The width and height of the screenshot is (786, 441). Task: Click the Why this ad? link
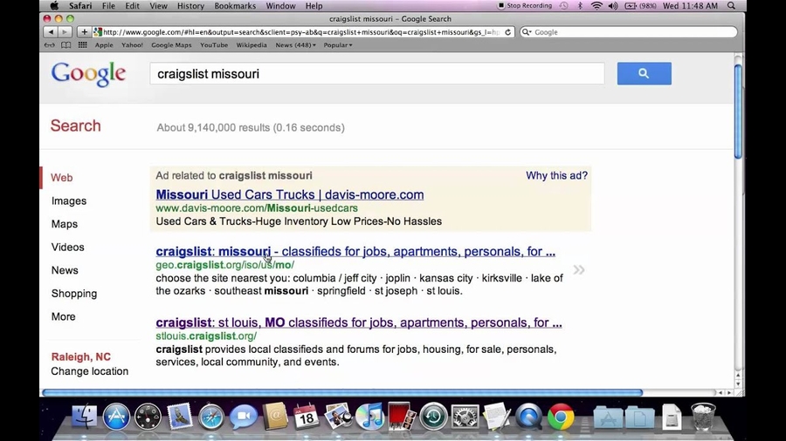pos(556,175)
